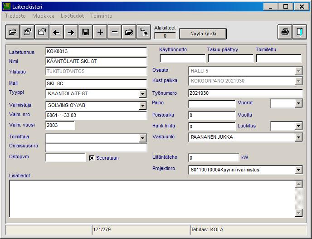Open the Luokitus dropdown
This screenshot has width=312, height=239.
pos(298,126)
